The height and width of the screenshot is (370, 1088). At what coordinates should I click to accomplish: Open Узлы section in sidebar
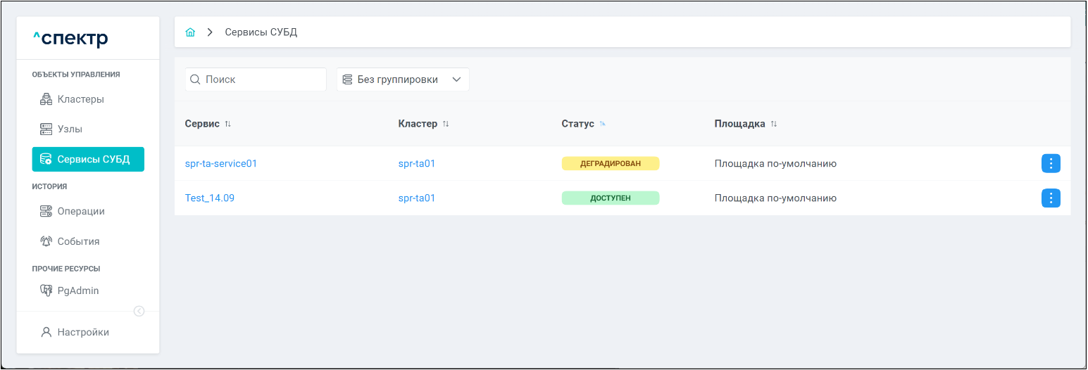tap(70, 129)
